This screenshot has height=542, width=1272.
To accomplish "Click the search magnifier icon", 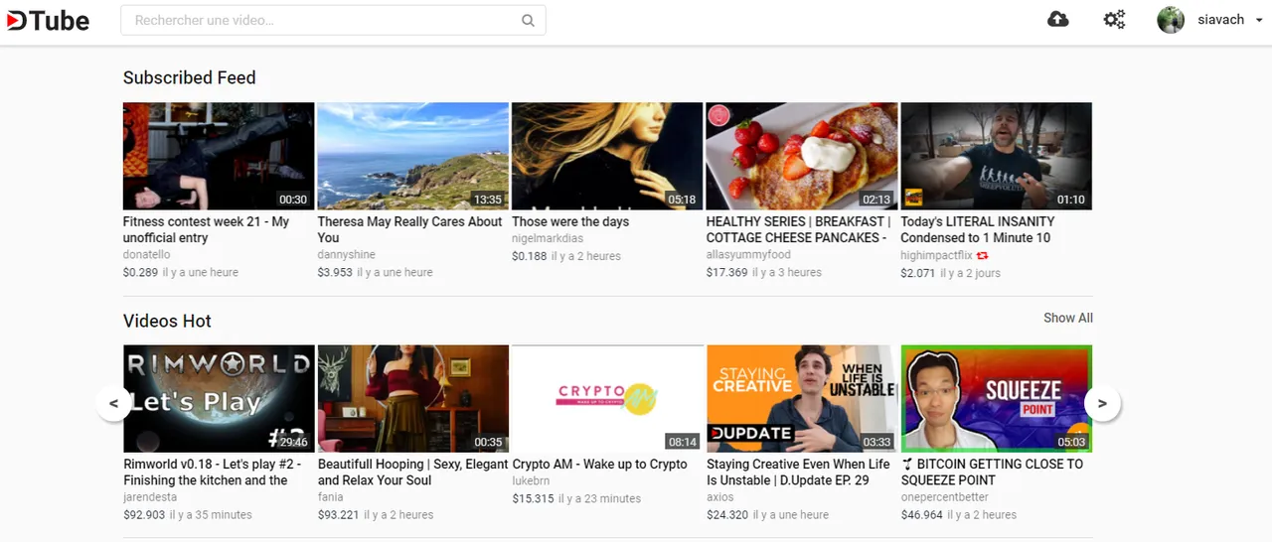I will pos(528,20).
